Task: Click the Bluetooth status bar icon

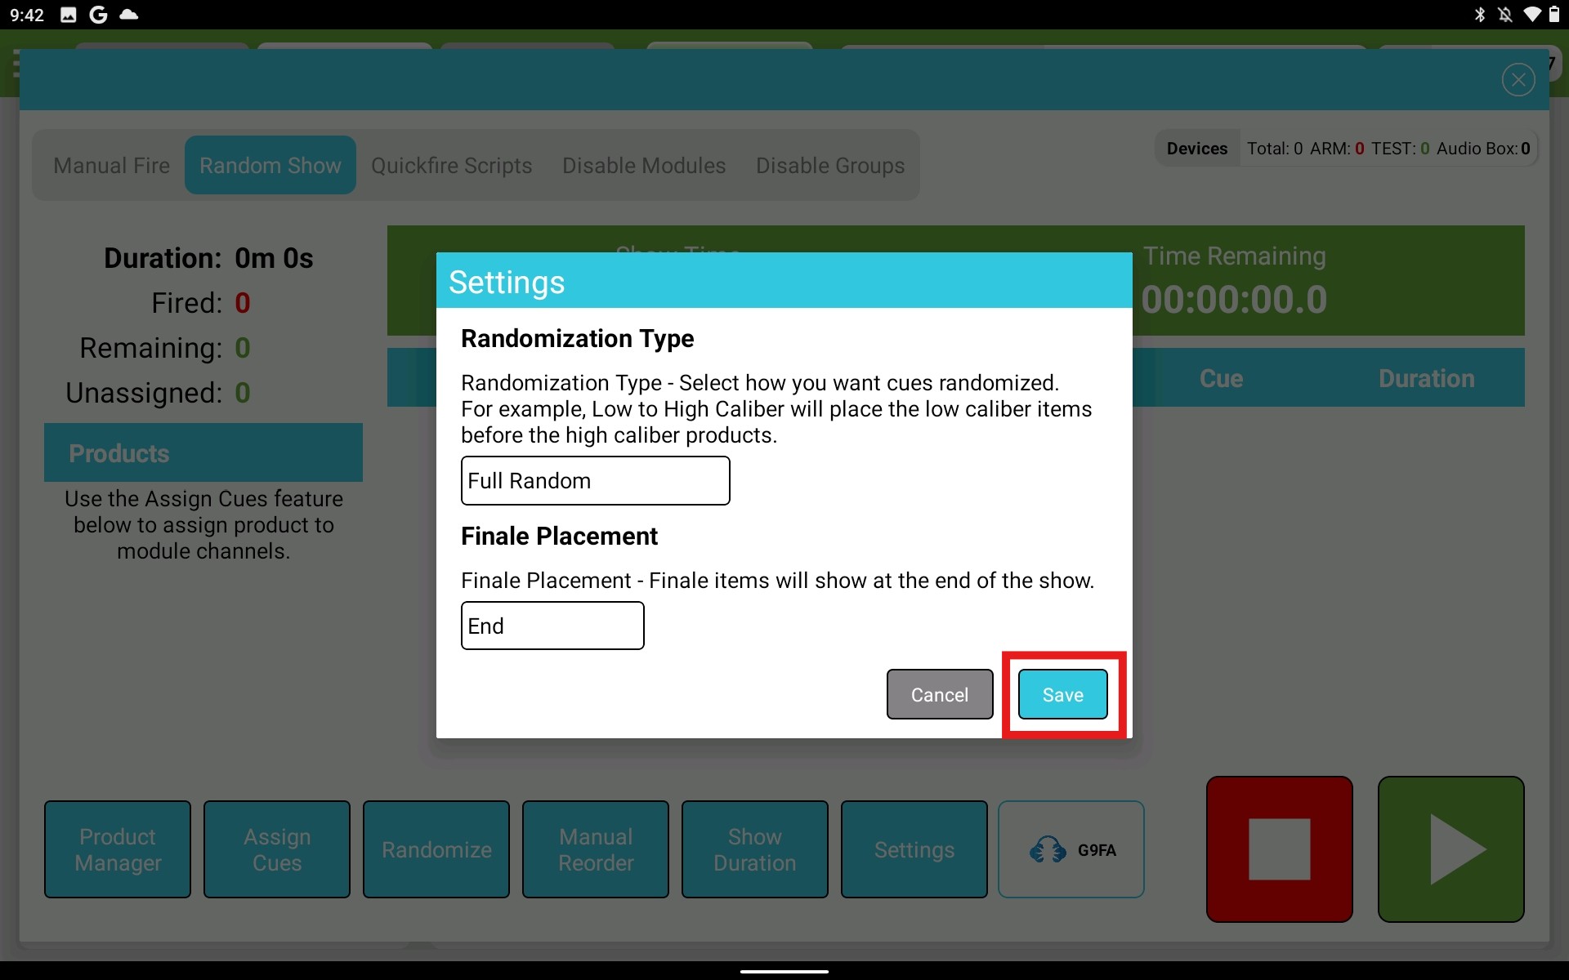Action: 1480,14
